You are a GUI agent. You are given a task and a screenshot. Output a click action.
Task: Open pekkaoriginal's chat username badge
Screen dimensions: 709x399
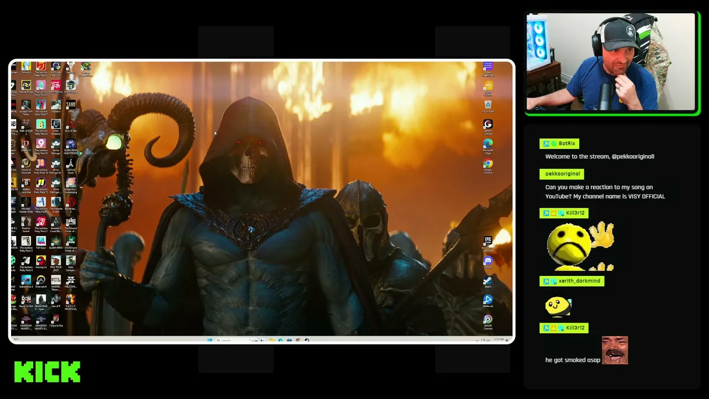(x=562, y=173)
